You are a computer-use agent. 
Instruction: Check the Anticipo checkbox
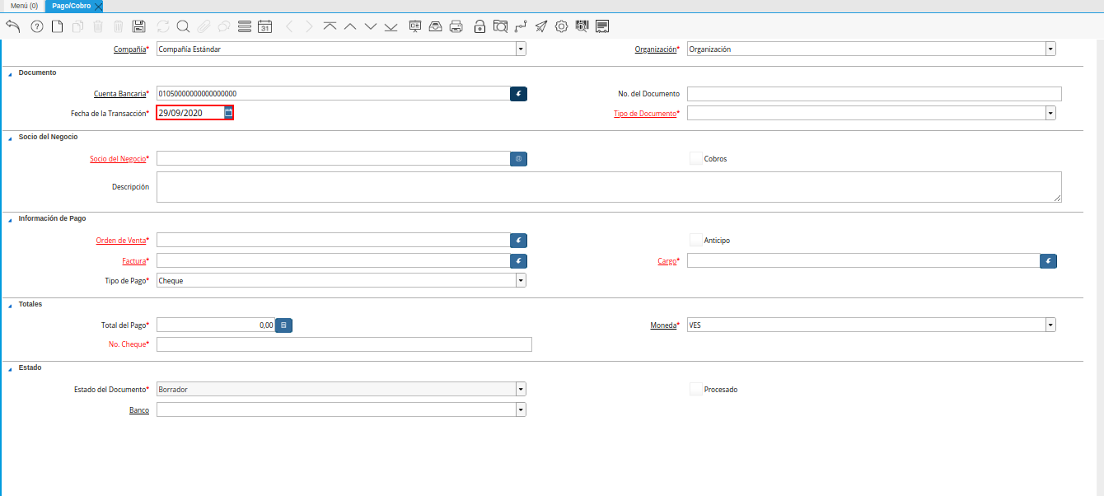[696, 241]
